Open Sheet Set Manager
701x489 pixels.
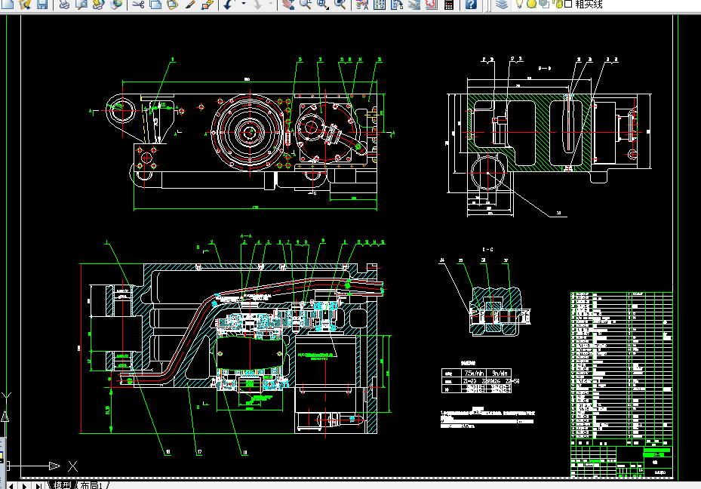[x=414, y=5]
